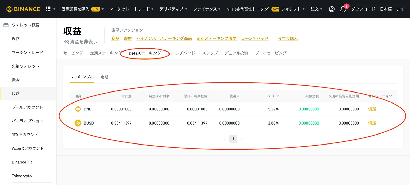
Task: Open the apps grid menu icon
Action: [x=48, y=9]
